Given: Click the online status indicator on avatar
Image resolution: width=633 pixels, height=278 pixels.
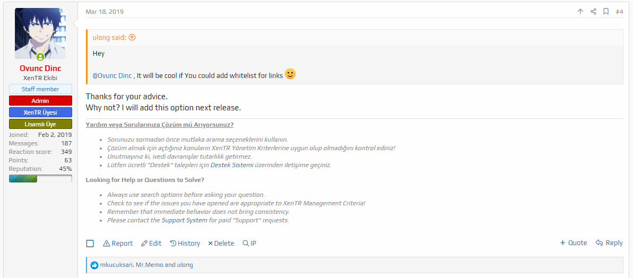Looking at the screenshot, I should pos(40,57).
